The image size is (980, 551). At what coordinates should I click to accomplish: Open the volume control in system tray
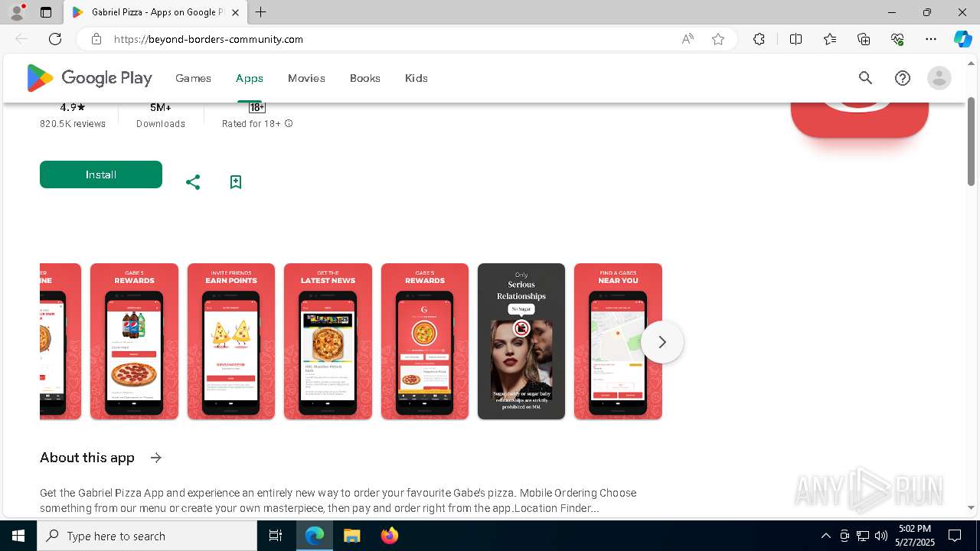click(881, 536)
